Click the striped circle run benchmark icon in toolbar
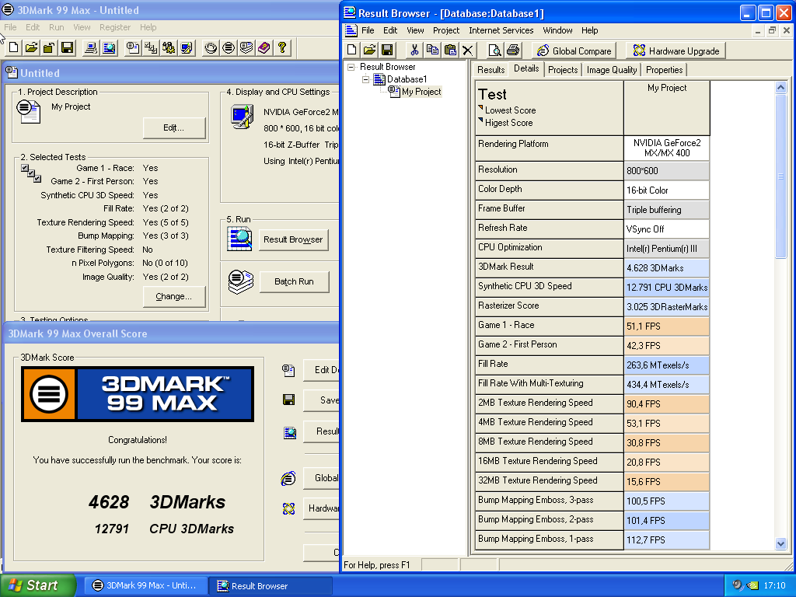 [229, 47]
